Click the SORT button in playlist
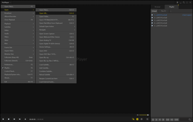 click(176, 120)
